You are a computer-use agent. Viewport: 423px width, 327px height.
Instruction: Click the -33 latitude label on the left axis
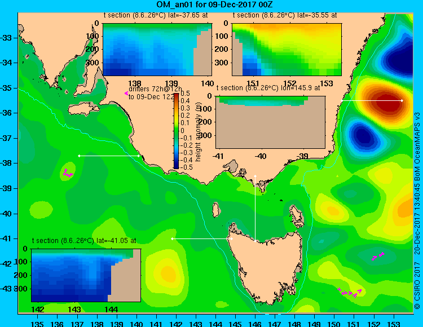(6, 38)
